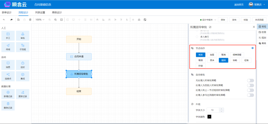Open node action settings gear icon
268x124 pixels.
click(x=252, y=48)
